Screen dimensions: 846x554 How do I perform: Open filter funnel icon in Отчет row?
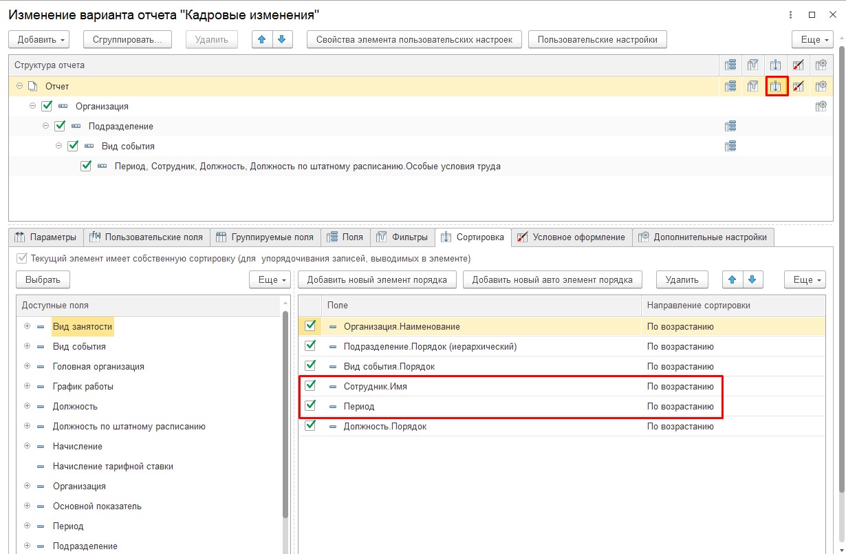(x=753, y=86)
